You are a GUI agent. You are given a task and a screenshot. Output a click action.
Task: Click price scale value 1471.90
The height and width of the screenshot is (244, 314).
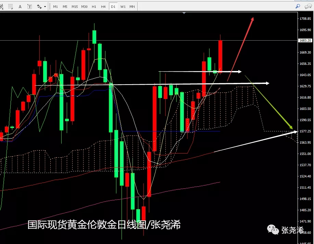click(305, 221)
